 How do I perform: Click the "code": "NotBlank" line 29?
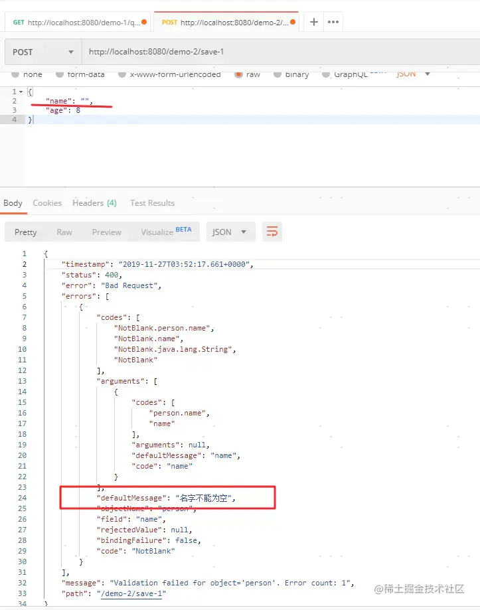(135, 551)
